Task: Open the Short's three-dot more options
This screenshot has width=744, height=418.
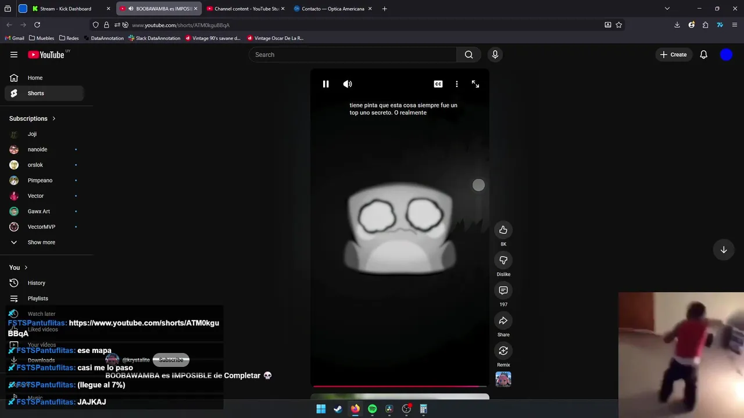Action: point(457,84)
